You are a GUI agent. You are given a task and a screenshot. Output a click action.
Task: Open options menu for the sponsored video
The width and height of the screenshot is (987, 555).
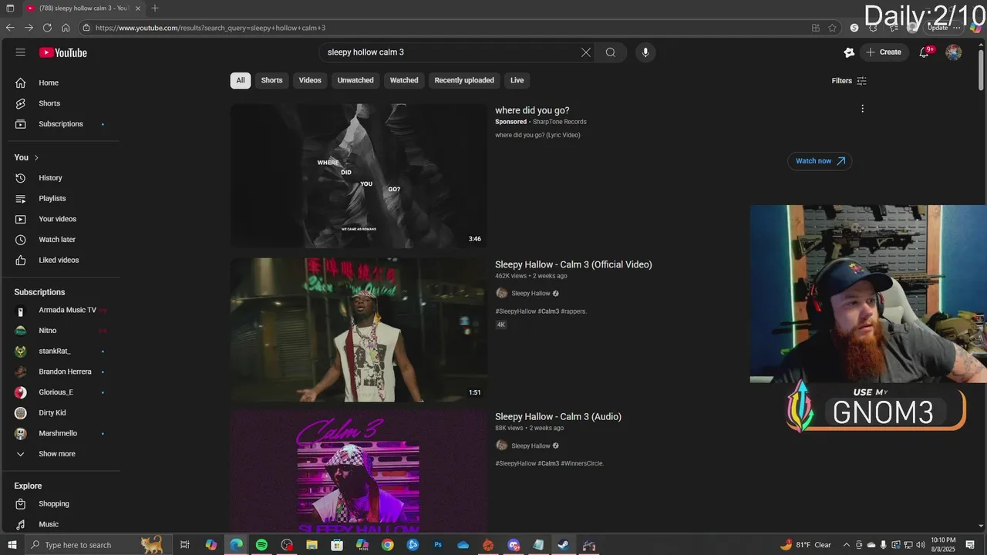(862, 109)
